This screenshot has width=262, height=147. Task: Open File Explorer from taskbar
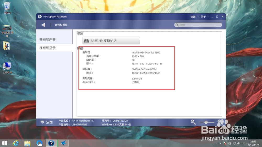[x=28, y=143]
